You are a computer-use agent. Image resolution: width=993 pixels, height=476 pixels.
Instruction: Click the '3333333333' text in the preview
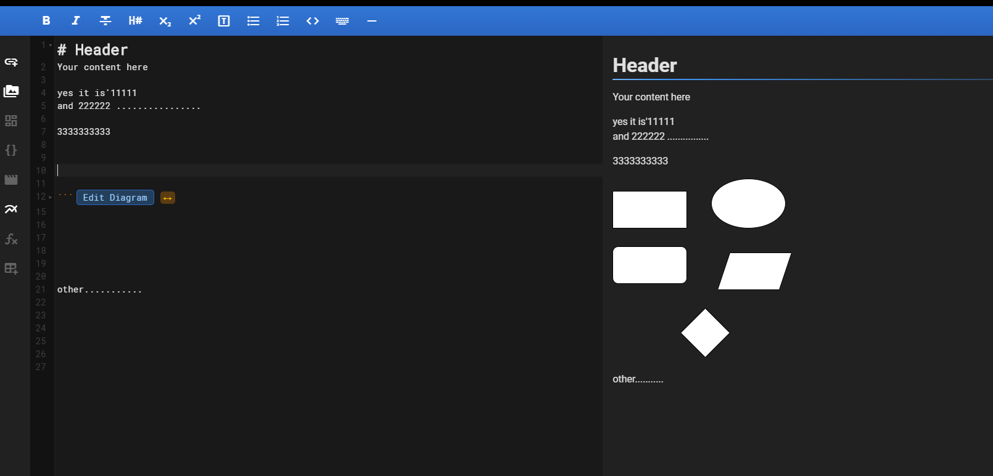640,161
